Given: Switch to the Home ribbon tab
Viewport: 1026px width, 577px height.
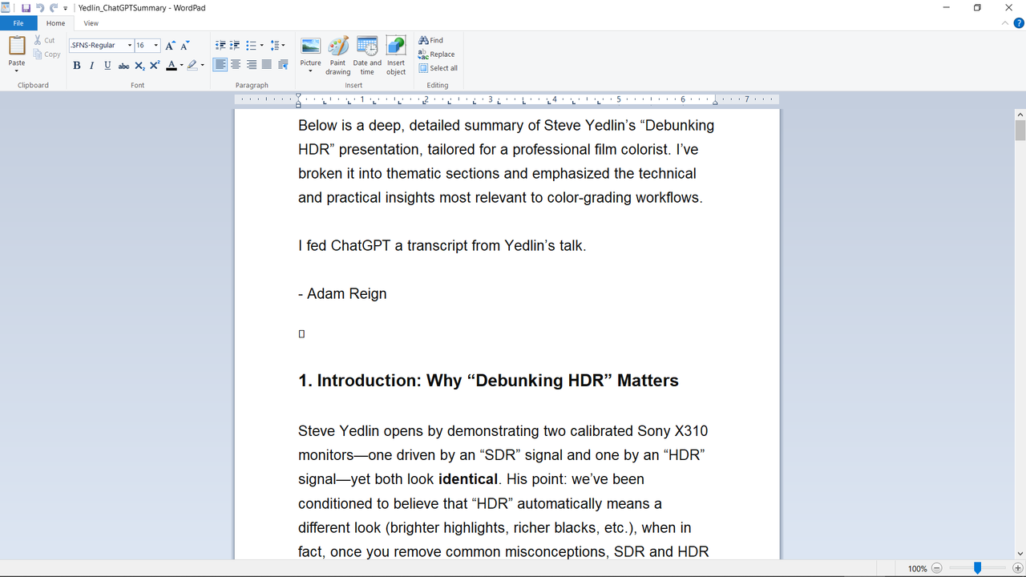Looking at the screenshot, I should point(55,23).
